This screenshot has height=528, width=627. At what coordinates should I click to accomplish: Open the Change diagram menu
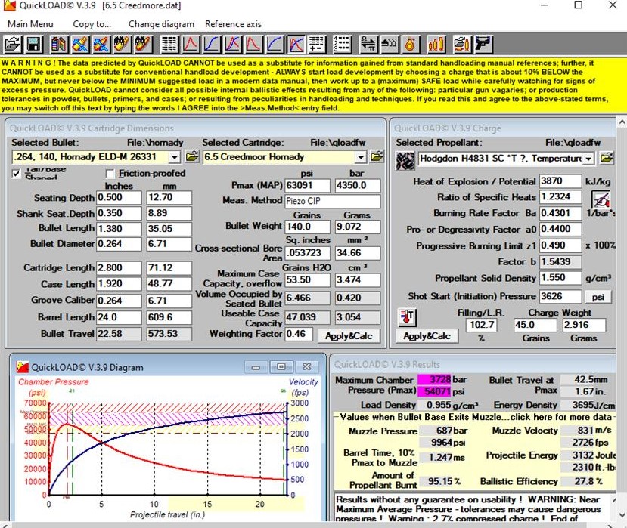pos(161,24)
